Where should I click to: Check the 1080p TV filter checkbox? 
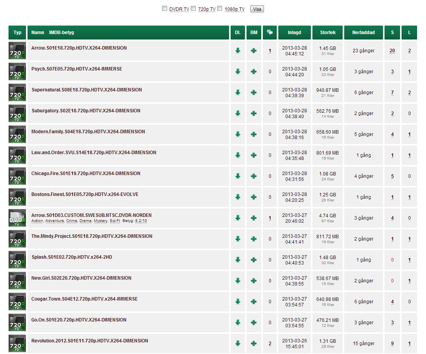pos(220,9)
